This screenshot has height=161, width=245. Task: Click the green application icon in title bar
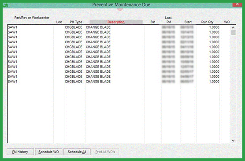click(5, 5)
